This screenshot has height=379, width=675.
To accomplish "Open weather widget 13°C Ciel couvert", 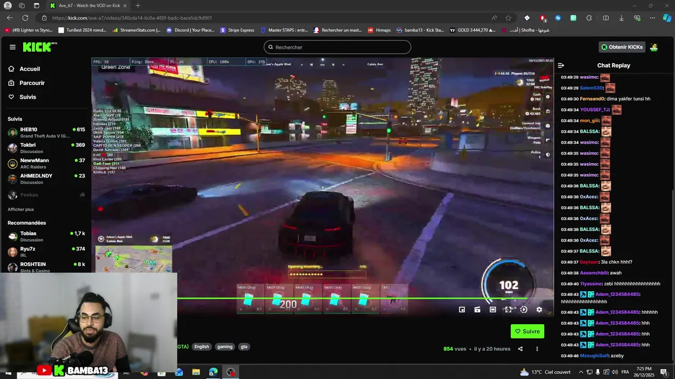I will 545,372.
